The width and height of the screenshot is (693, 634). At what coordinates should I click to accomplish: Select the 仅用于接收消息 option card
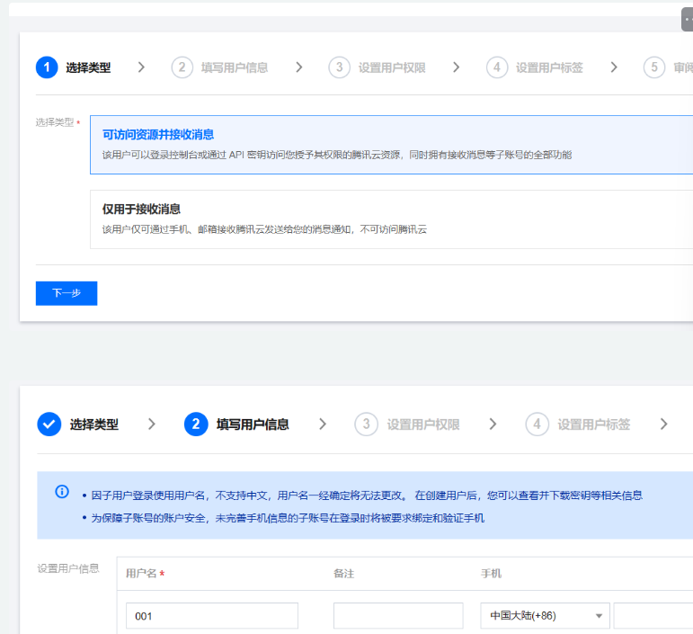tap(392, 219)
